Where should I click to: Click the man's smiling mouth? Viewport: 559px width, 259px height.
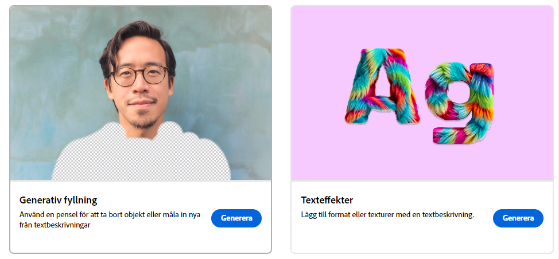click(142, 103)
